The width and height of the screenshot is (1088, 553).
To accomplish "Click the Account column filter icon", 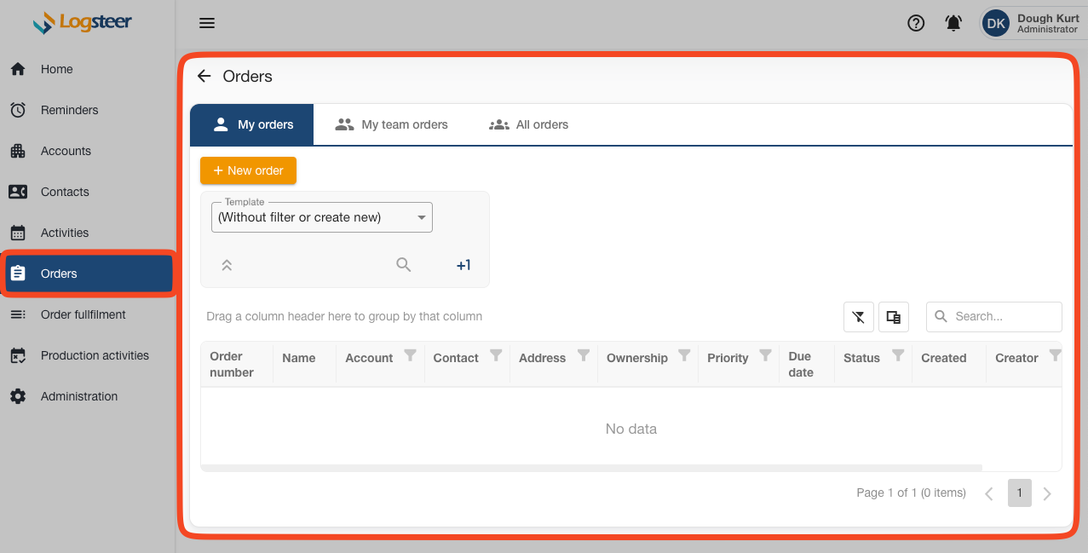I will (x=410, y=355).
